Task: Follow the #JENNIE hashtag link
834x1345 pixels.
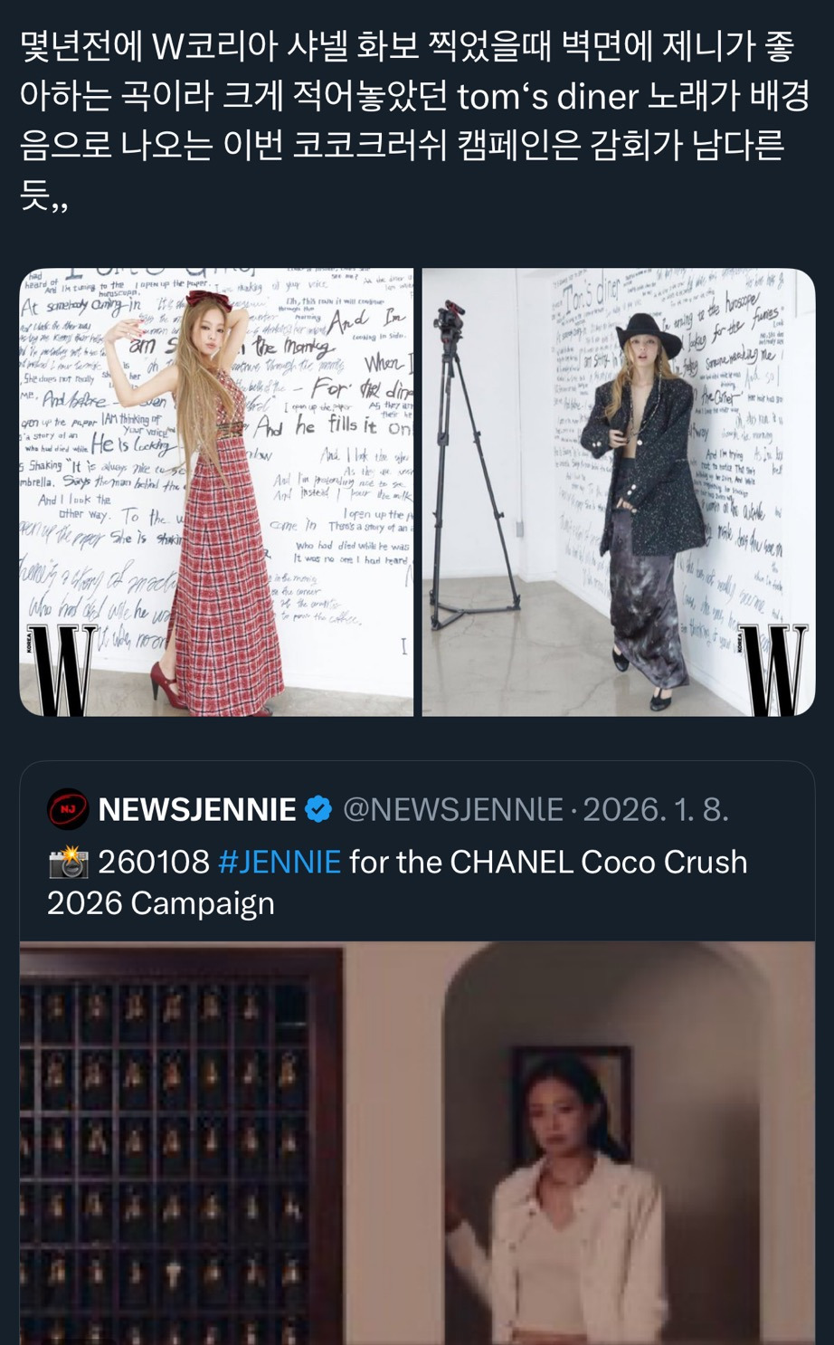Action: point(280,863)
